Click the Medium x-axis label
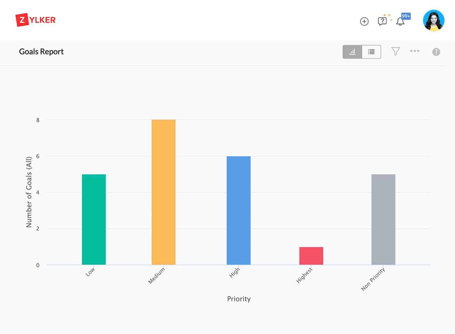Screen dimensions: 455x334 click(157, 276)
